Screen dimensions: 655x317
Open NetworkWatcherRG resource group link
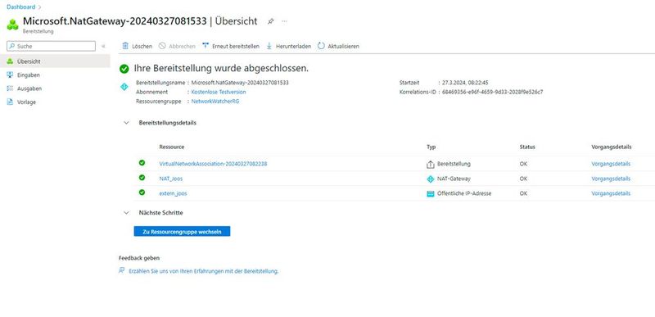[215, 101]
